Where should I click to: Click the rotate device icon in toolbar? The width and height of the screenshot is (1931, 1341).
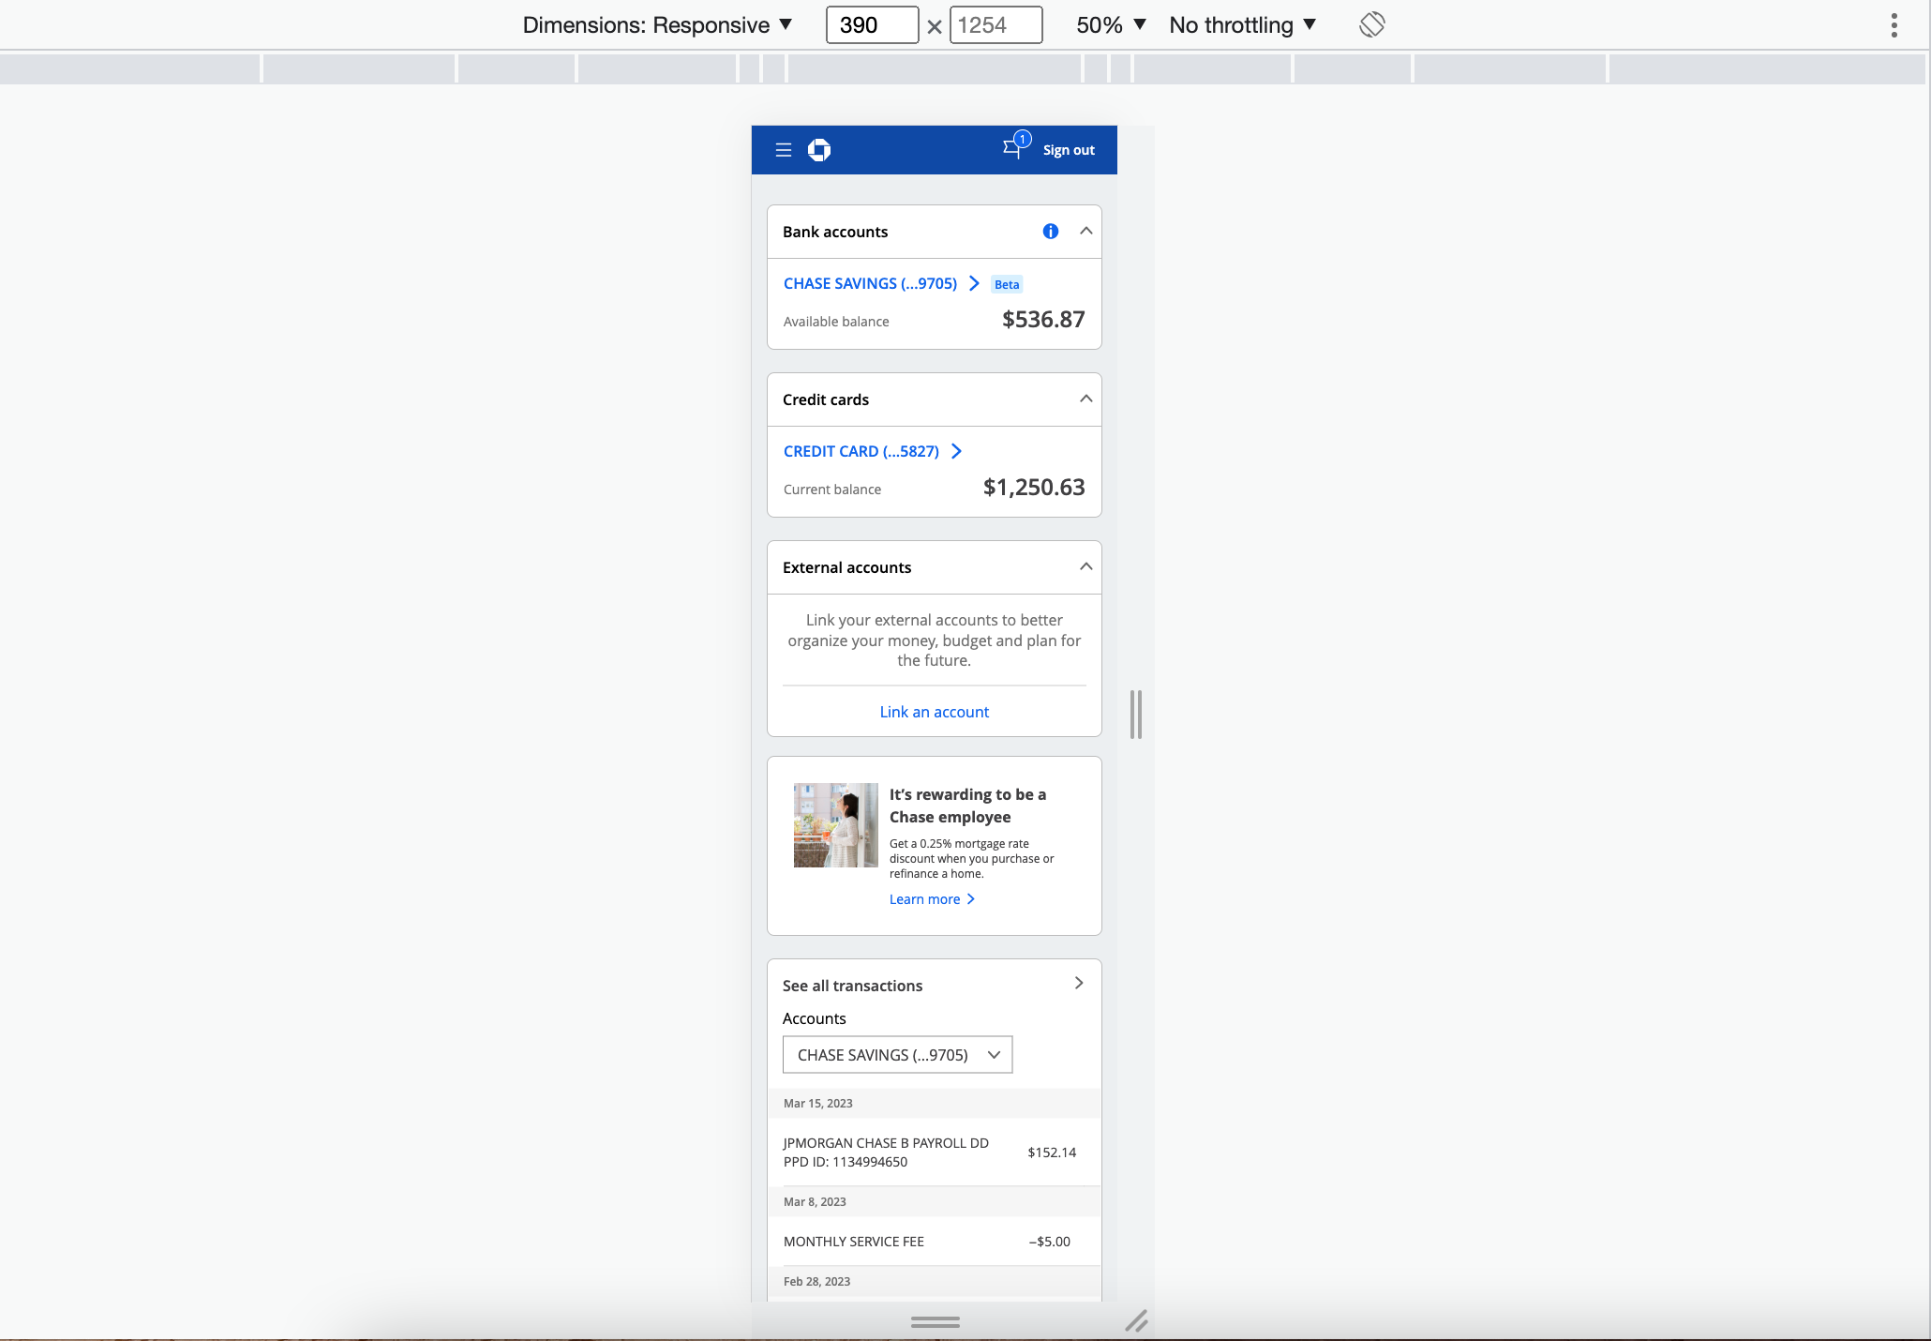[1371, 25]
